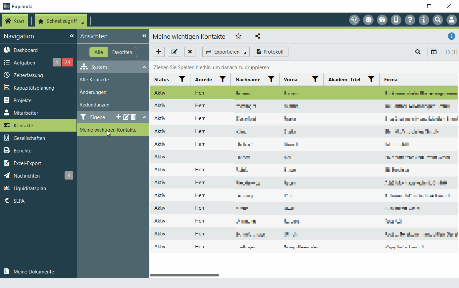This screenshot has width=459, height=288.
Task: Open the Schnellzugriff tab
Action: point(61,21)
